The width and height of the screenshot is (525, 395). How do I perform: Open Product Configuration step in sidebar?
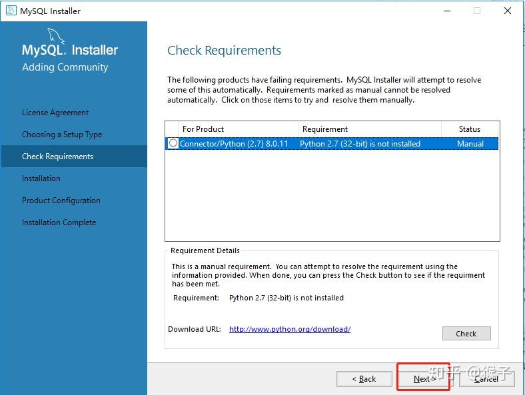pyautogui.click(x=61, y=200)
